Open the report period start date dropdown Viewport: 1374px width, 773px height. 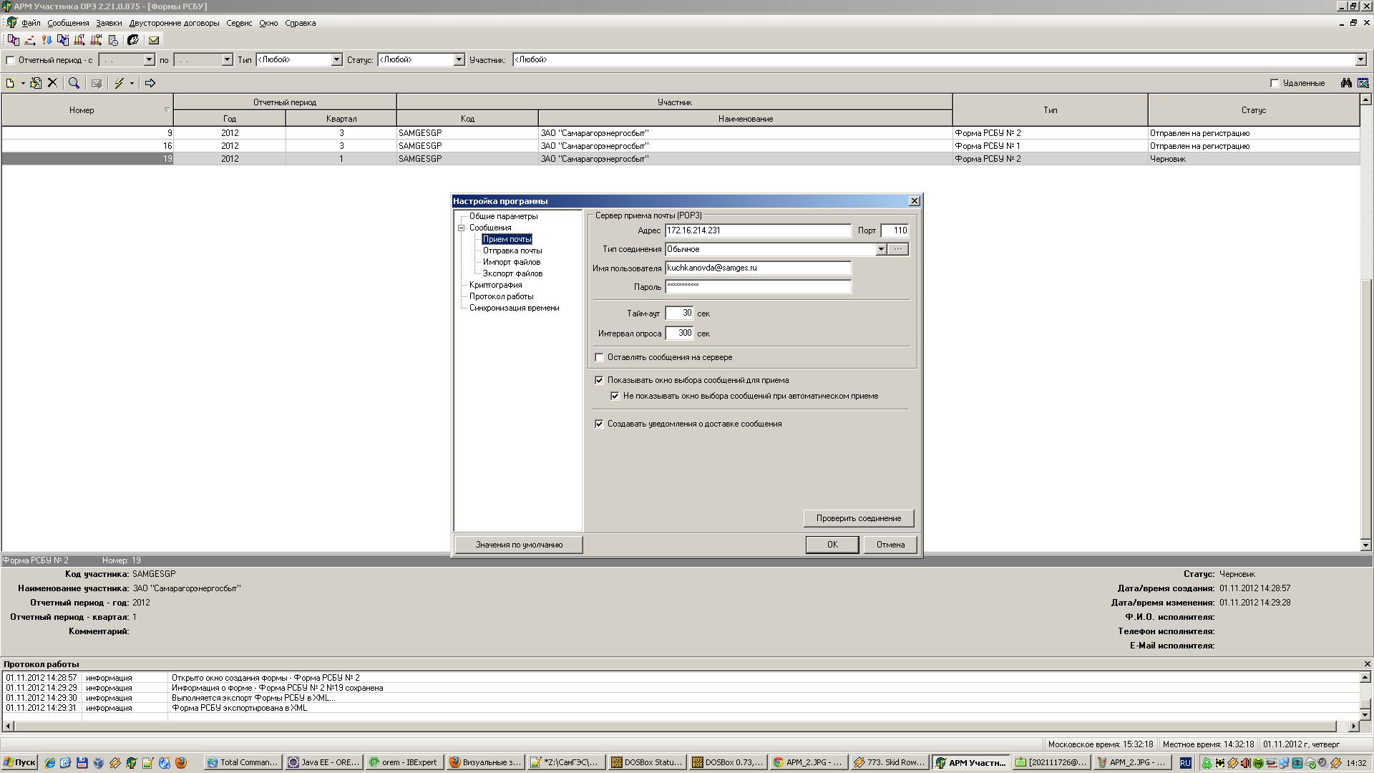[x=149, y=59]
